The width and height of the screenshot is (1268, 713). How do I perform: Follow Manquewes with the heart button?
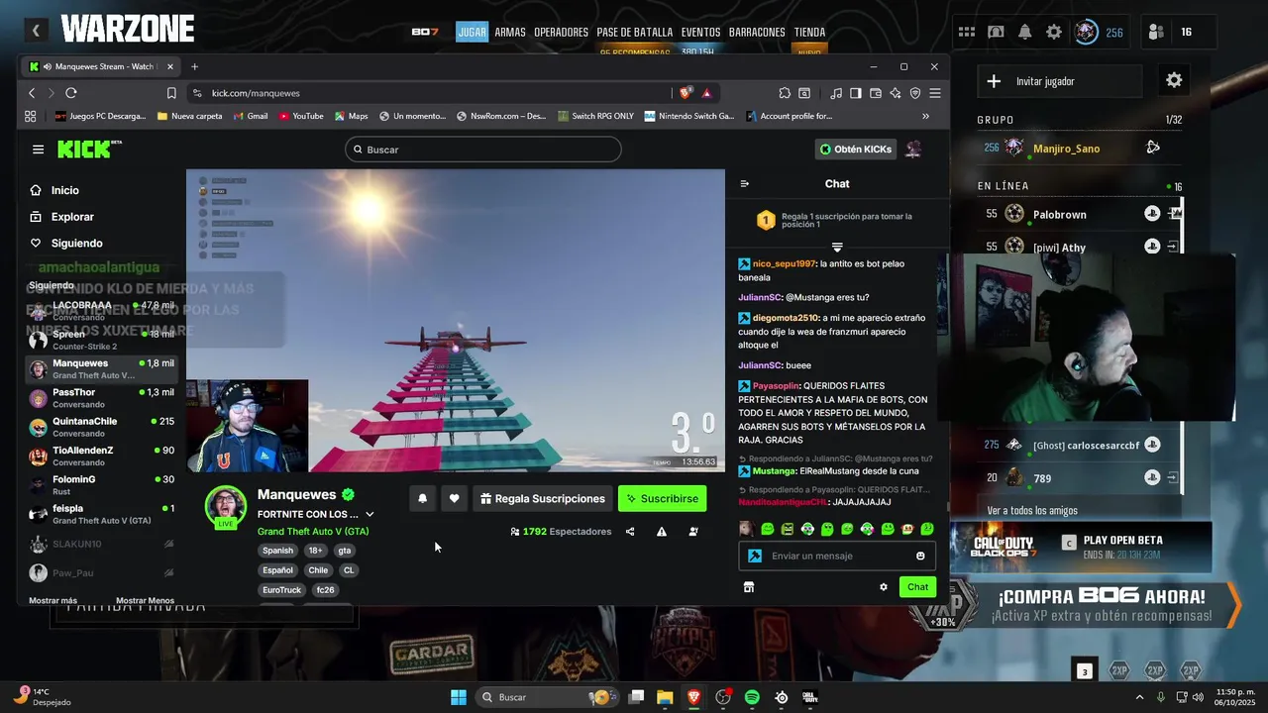454,499
